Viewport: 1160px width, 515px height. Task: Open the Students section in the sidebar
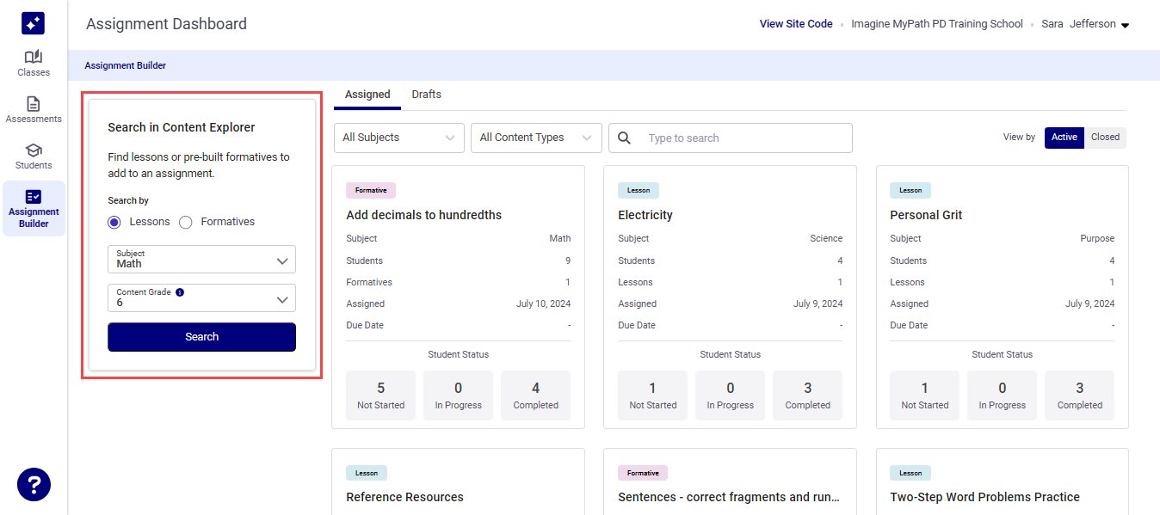[x=34, y=155]
